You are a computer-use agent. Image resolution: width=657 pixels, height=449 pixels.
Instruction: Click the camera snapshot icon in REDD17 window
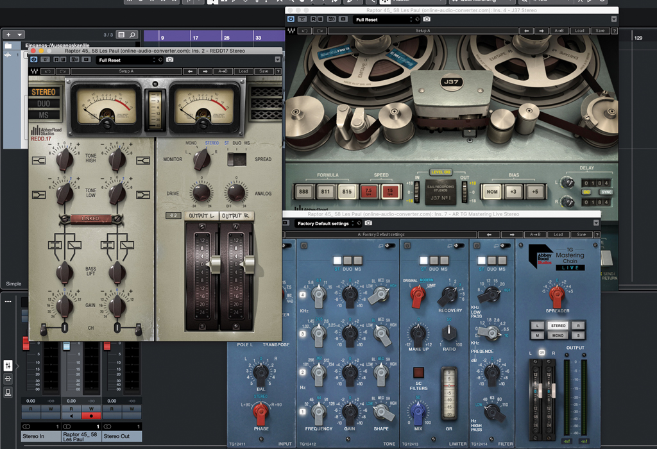pyautogui.click(x=169, y=60)
